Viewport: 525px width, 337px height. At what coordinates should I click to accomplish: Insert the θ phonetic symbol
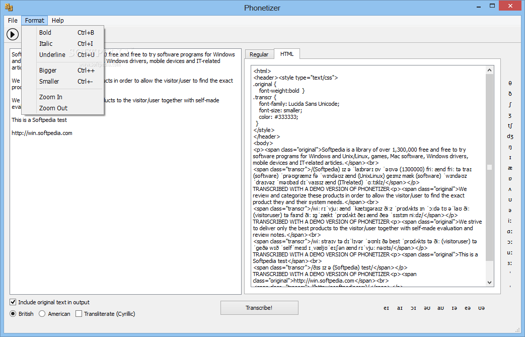click(x=510, y=83)
